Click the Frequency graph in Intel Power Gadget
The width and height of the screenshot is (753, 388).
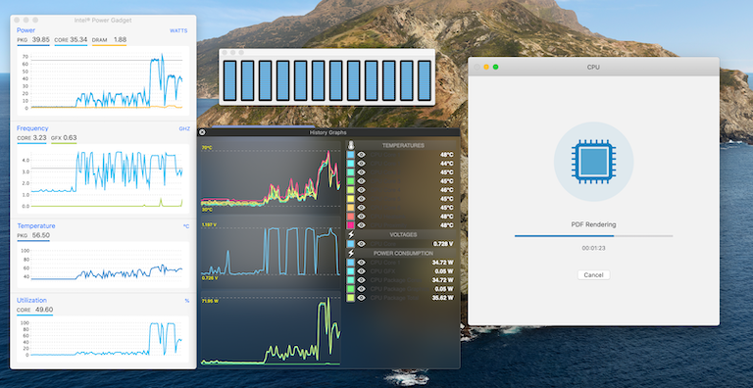click(103, 178)
